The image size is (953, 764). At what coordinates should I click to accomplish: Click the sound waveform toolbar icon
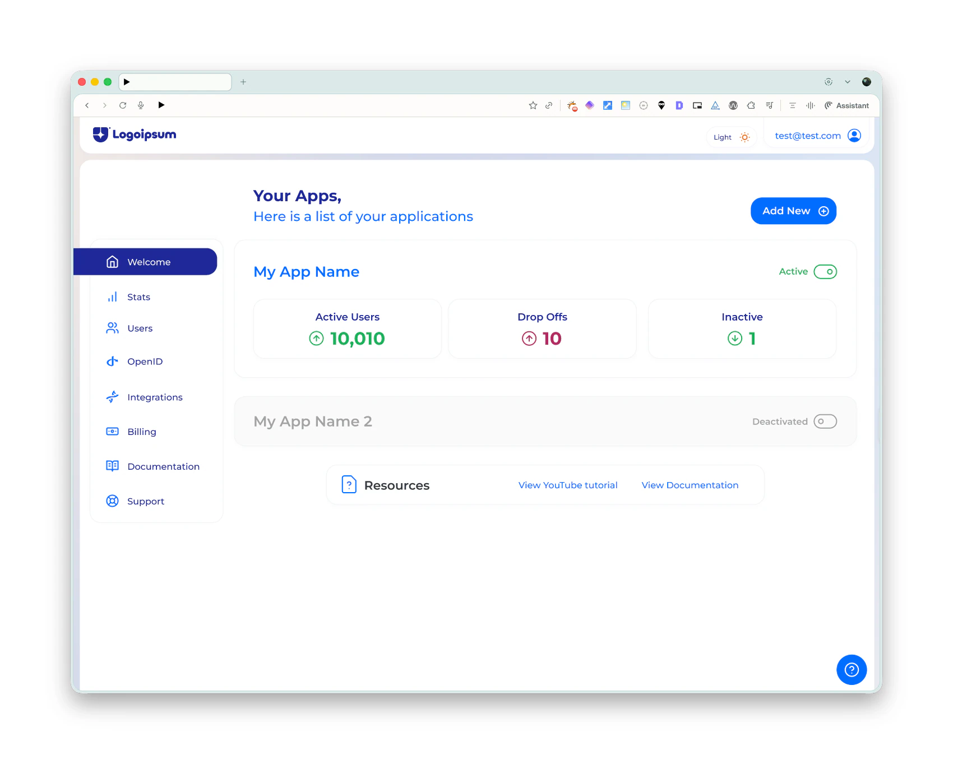coord(811,105)
